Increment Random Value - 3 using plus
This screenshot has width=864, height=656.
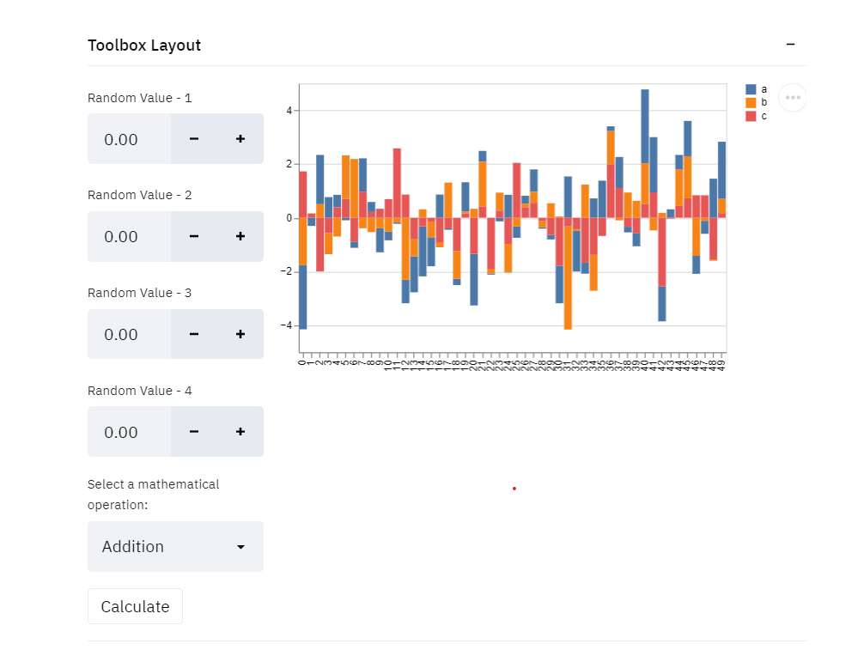point(240,334)
